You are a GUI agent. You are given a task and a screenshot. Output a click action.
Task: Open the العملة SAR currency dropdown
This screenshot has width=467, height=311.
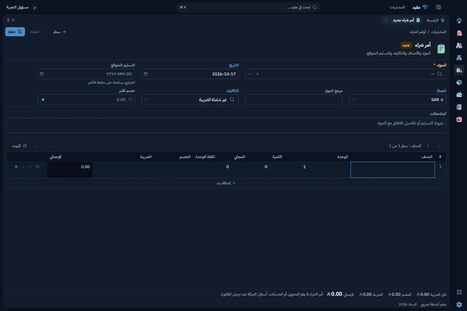tap(398, 100)
